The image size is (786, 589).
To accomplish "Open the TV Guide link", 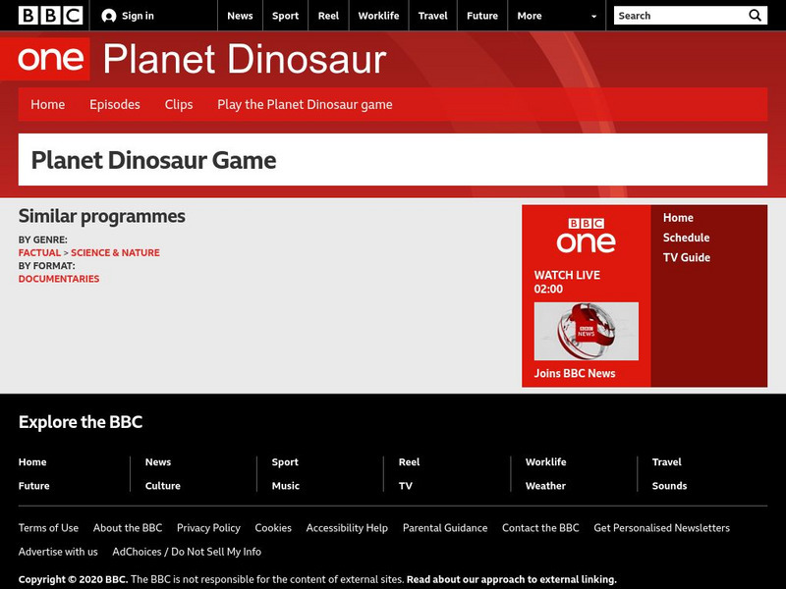I will [687, 257].
